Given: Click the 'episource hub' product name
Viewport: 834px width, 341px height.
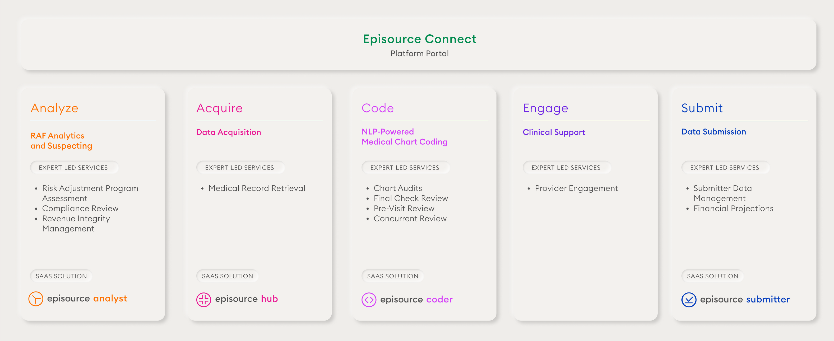Looking at the screenshot, I should click(x=246, y=299).
